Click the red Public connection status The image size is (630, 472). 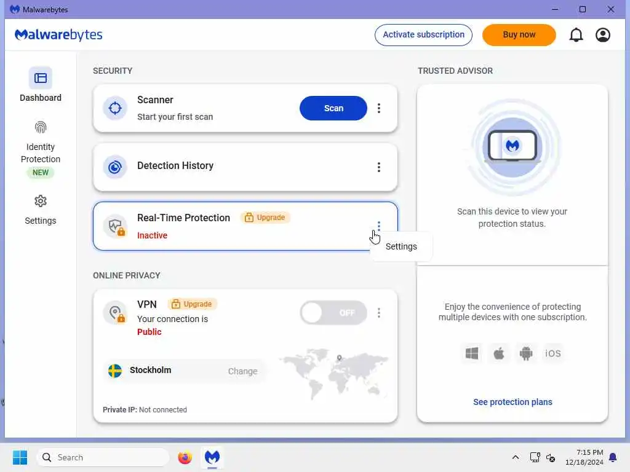click(149, 332)
